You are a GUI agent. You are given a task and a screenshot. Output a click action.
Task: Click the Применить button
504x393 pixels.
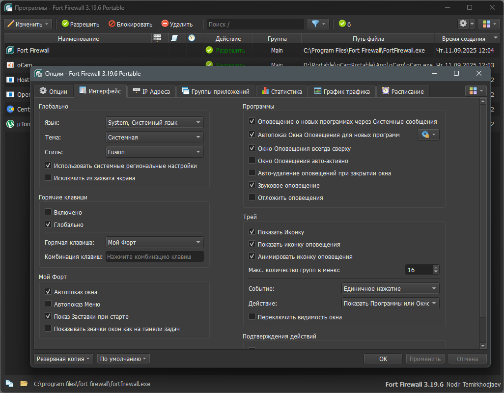pyautogui.click(x=425, y=359)
